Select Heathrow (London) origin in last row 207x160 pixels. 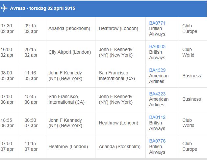[x=68, y=147]
